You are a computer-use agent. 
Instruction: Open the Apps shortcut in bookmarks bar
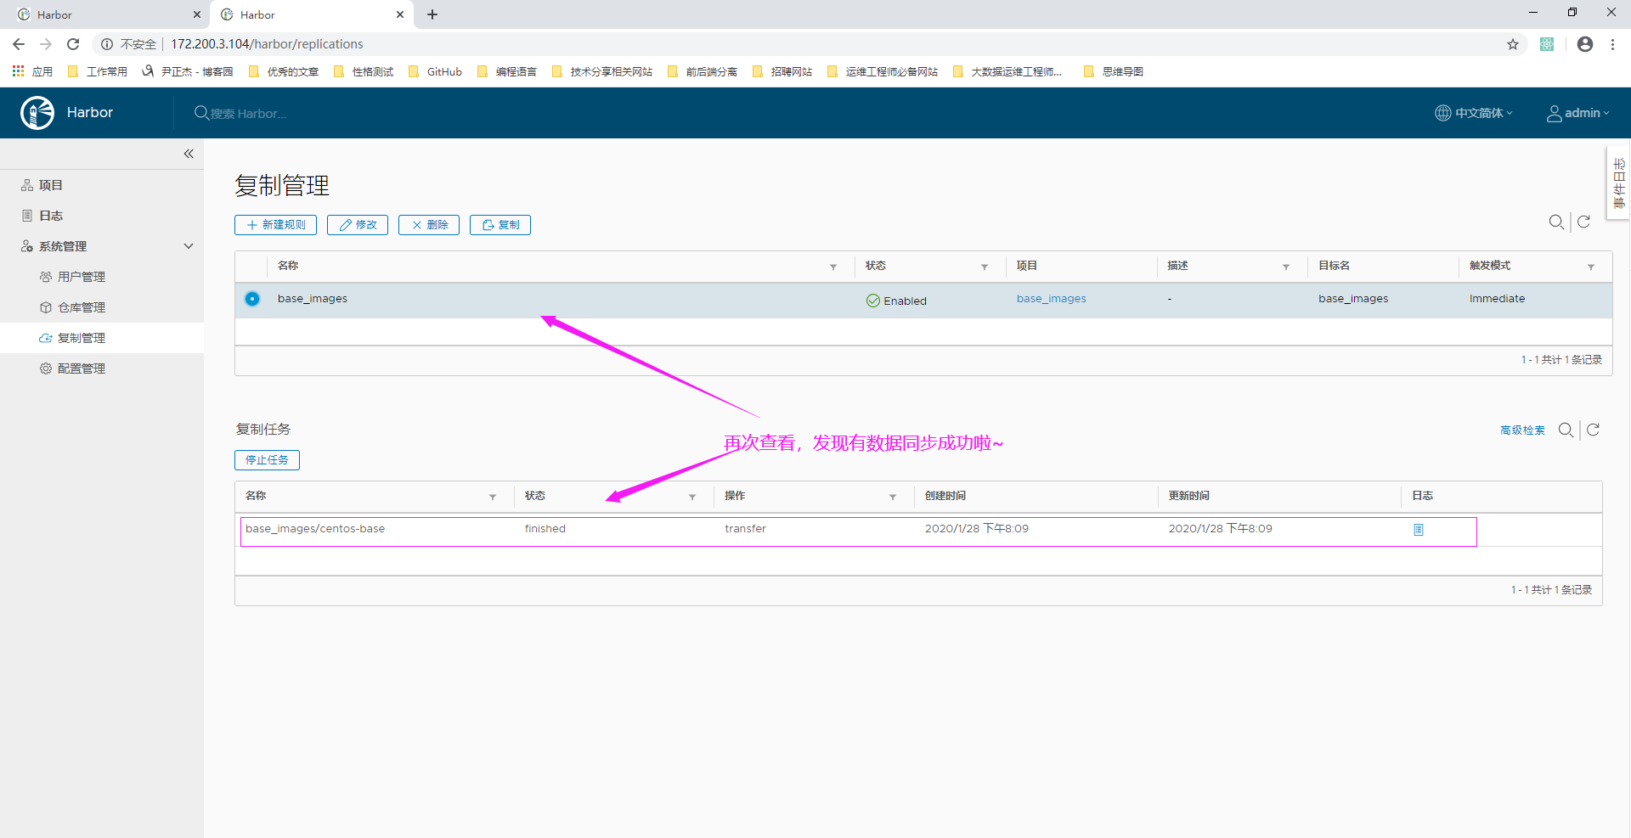tap(32, 71)
